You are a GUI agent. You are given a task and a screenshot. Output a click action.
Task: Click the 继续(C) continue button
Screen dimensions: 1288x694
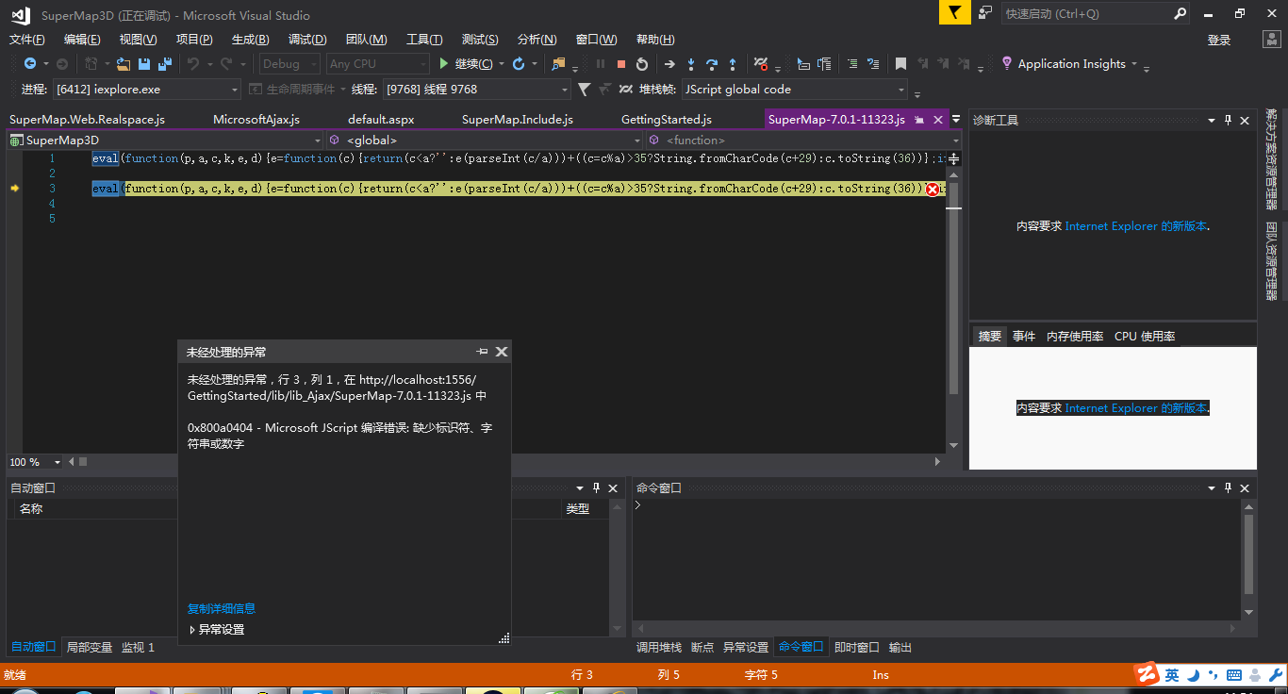[465, 64]
